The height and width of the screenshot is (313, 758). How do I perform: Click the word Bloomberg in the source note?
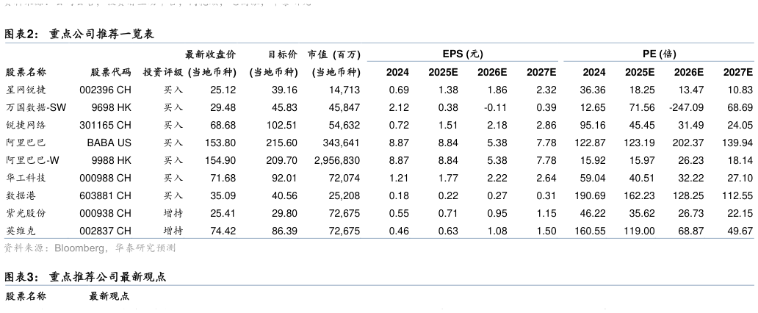pyautogui.click(x=81, y=248)
